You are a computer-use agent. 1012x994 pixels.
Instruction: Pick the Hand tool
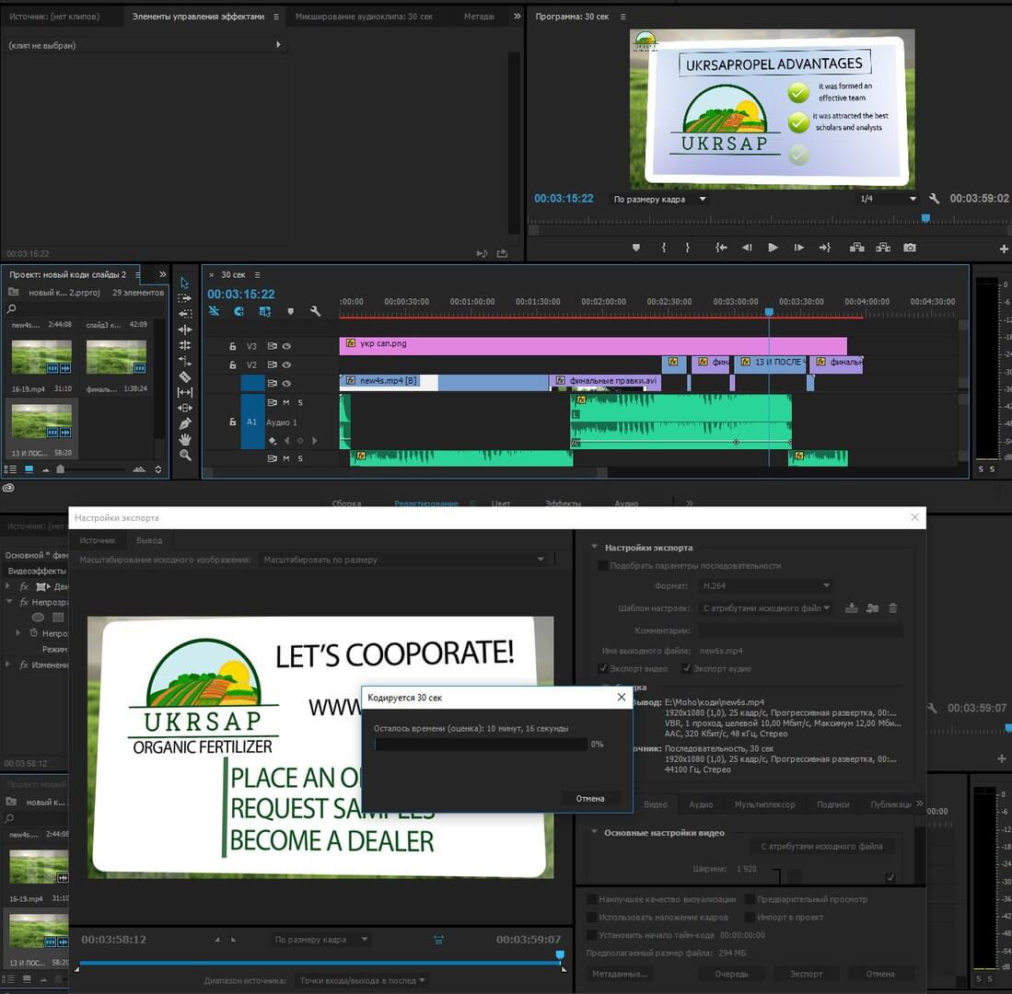(x=185, y=439)
